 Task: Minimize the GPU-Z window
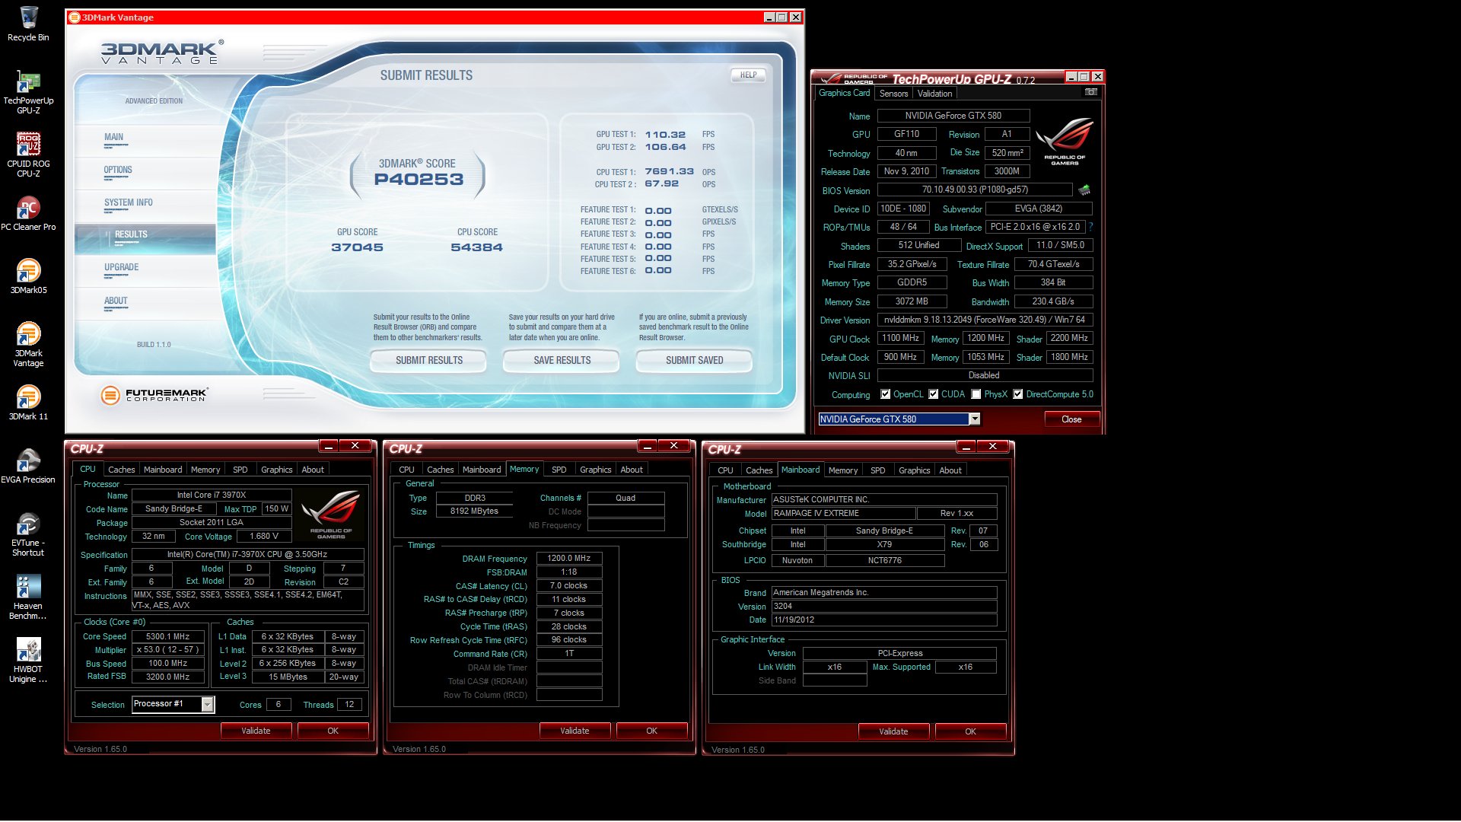coord(1071,77)
